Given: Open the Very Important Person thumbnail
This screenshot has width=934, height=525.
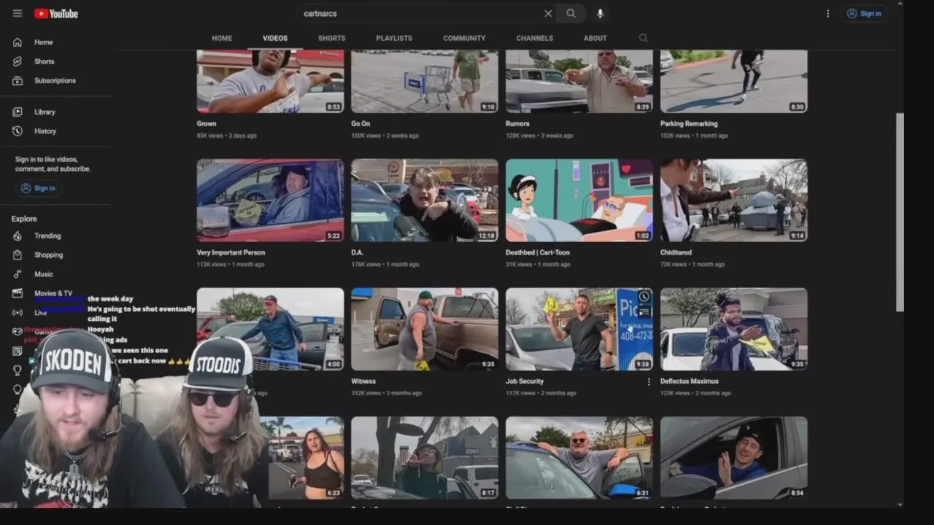Looking at the screenshot, I should coord(270,200).
